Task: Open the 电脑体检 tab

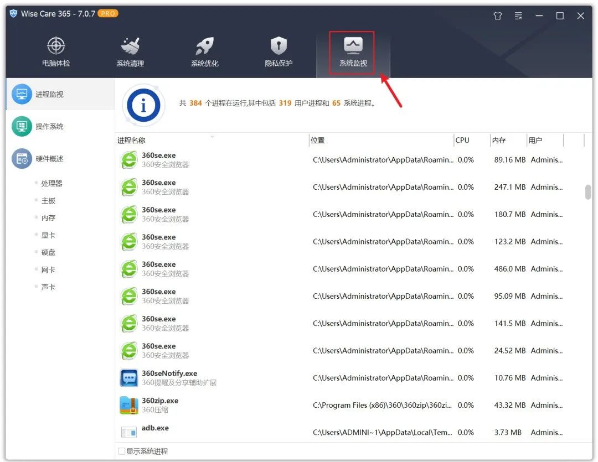Action: [x=56, y=52]
